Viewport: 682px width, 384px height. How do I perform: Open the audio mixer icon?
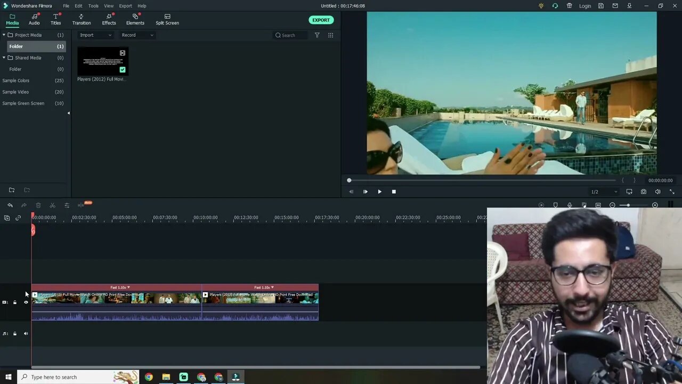coord(584,205)
